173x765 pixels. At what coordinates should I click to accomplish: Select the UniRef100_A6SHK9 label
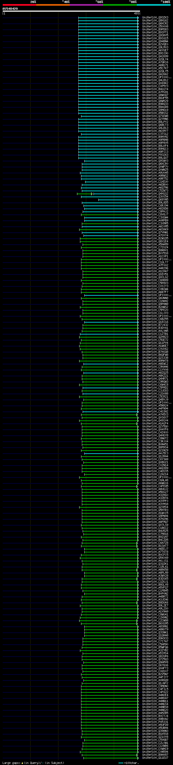[x=155, y=230]
